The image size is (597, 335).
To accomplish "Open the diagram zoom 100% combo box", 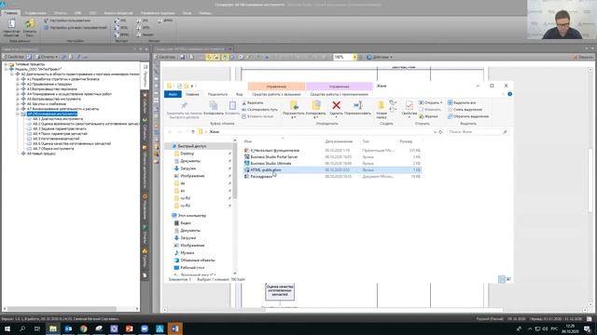I will pyautogui.click(x=345, y=57).
